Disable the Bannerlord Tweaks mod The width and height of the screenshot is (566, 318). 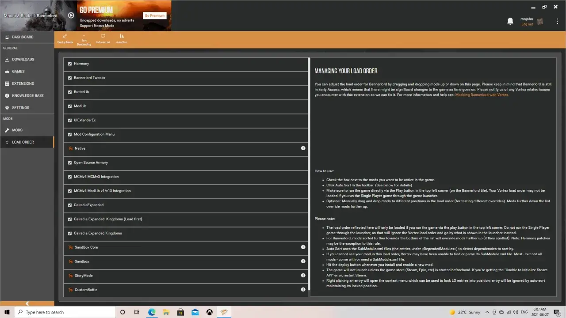pos(70,78)
